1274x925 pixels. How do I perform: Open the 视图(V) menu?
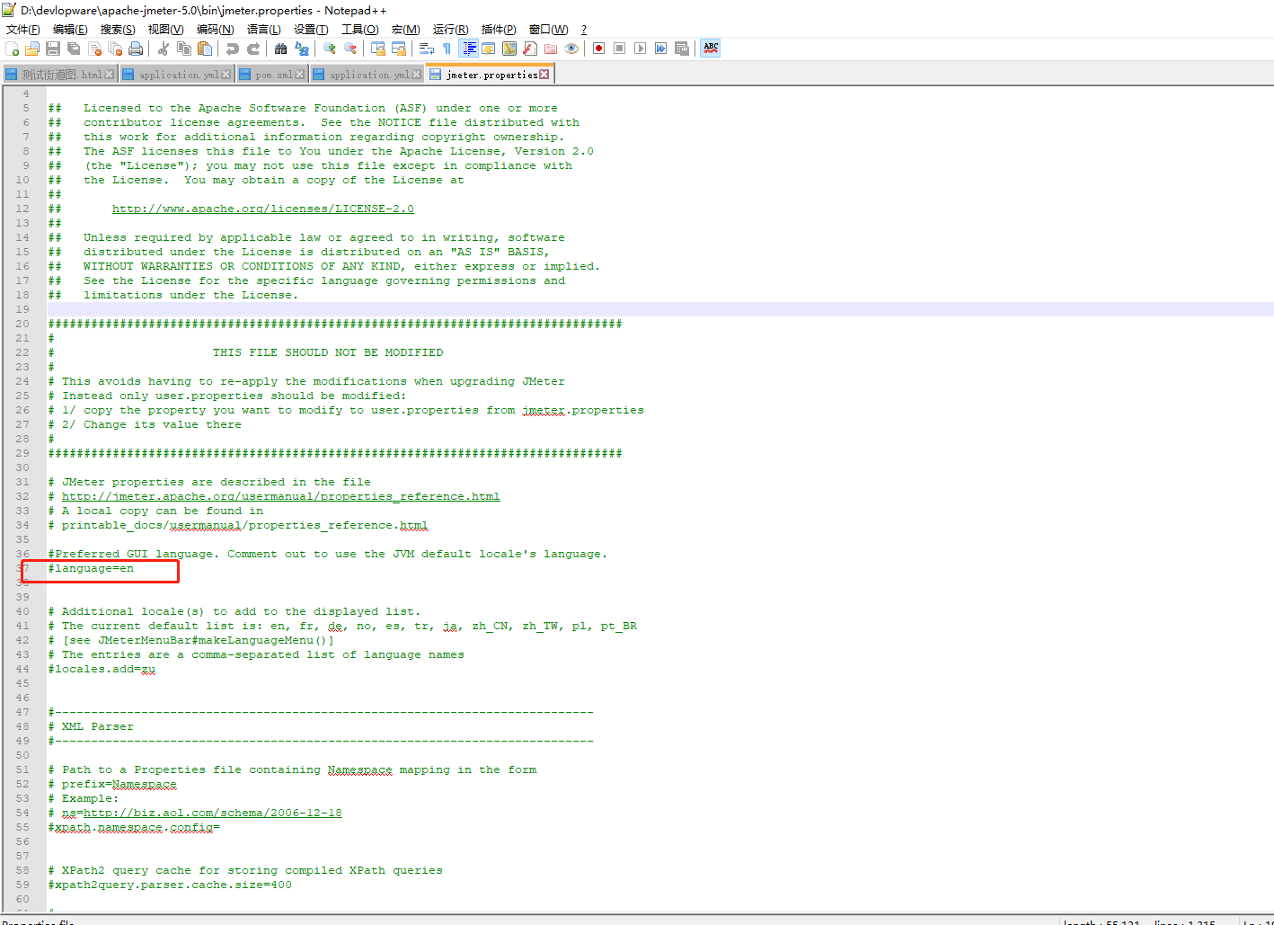(166, 30)
